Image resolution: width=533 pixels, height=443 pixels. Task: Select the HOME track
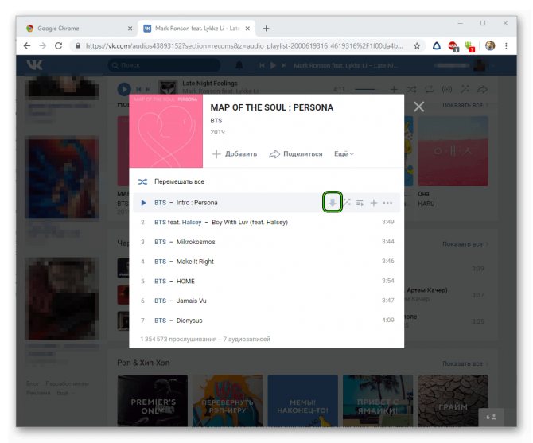coord(266,282)
